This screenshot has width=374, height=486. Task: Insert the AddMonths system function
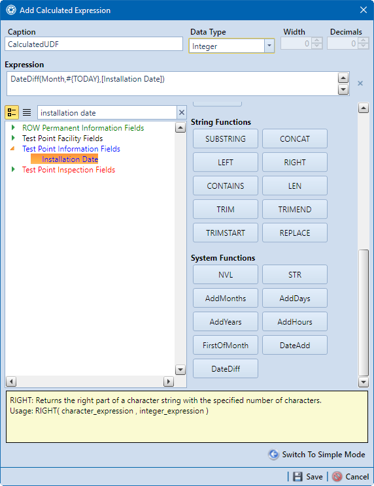(x=226, y=298)
